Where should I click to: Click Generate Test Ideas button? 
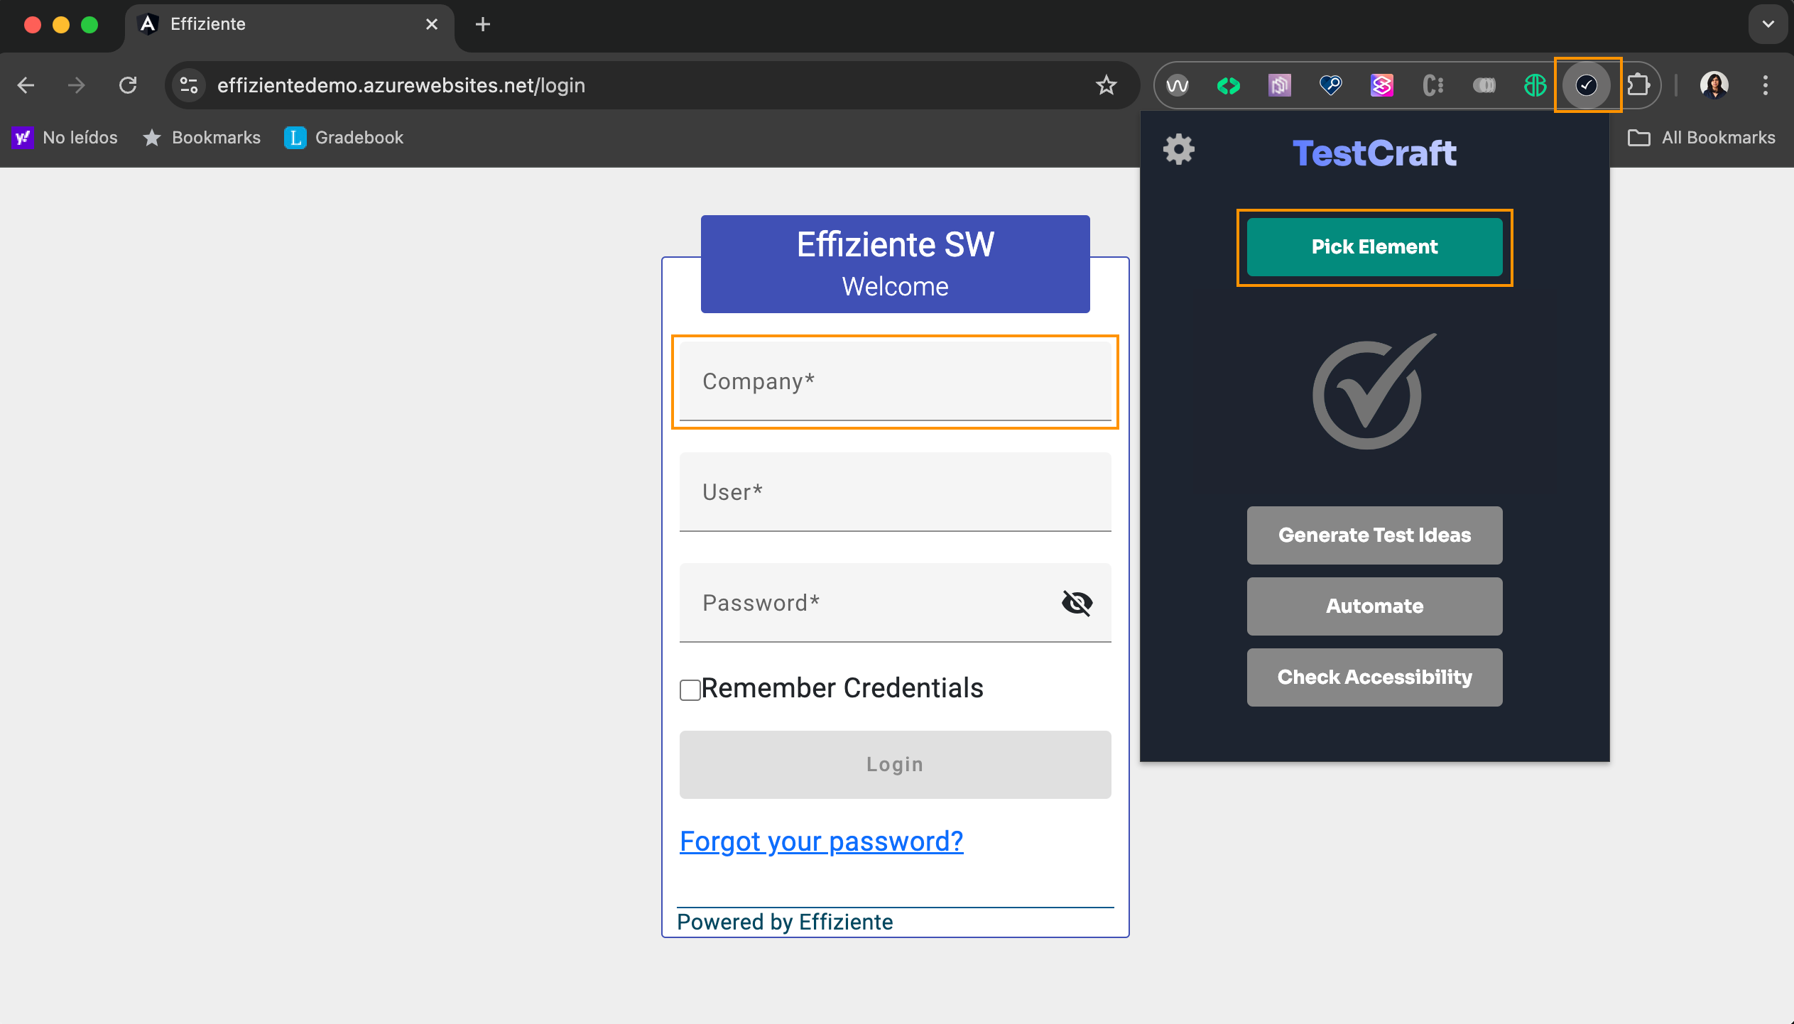1374,535
